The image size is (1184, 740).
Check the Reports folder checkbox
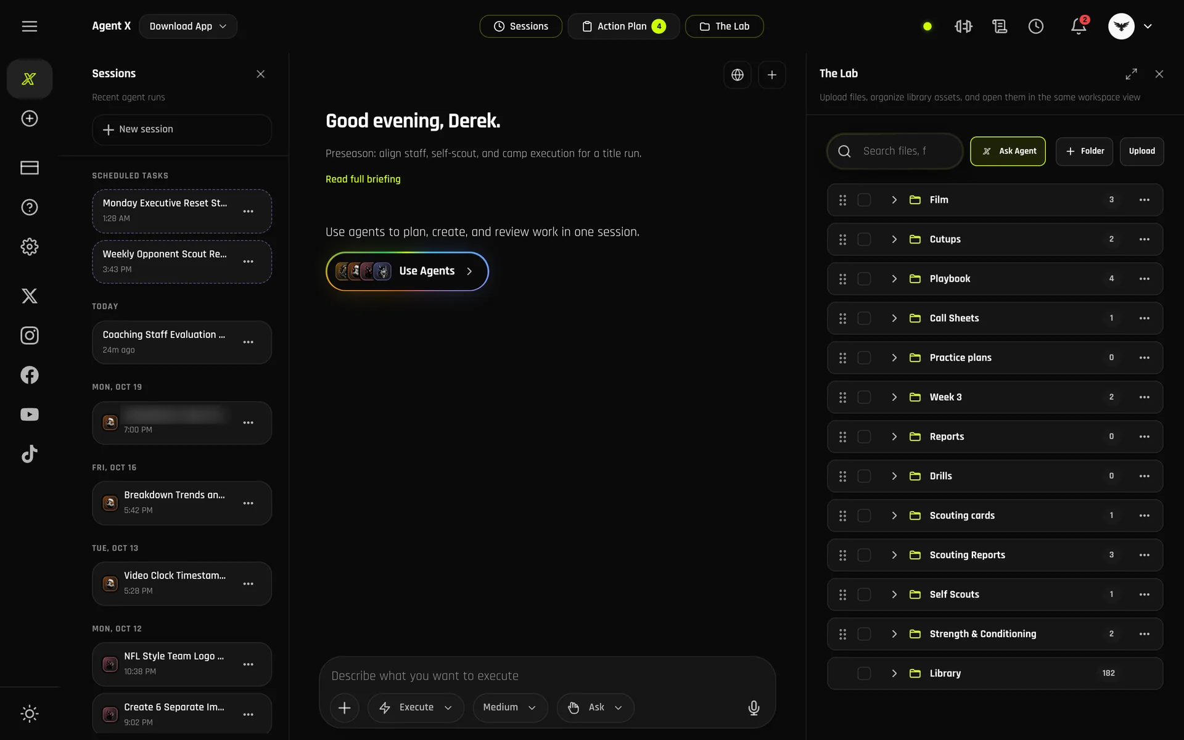click(864, 437)
